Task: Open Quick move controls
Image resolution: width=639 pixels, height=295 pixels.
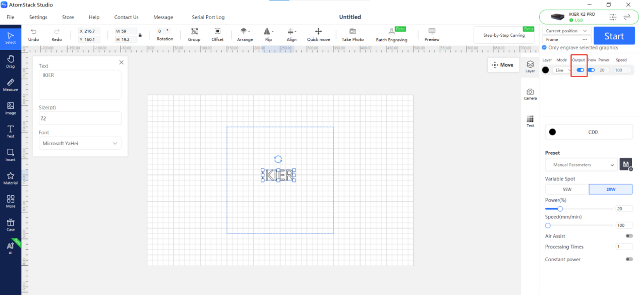Action: pos(318,35)
